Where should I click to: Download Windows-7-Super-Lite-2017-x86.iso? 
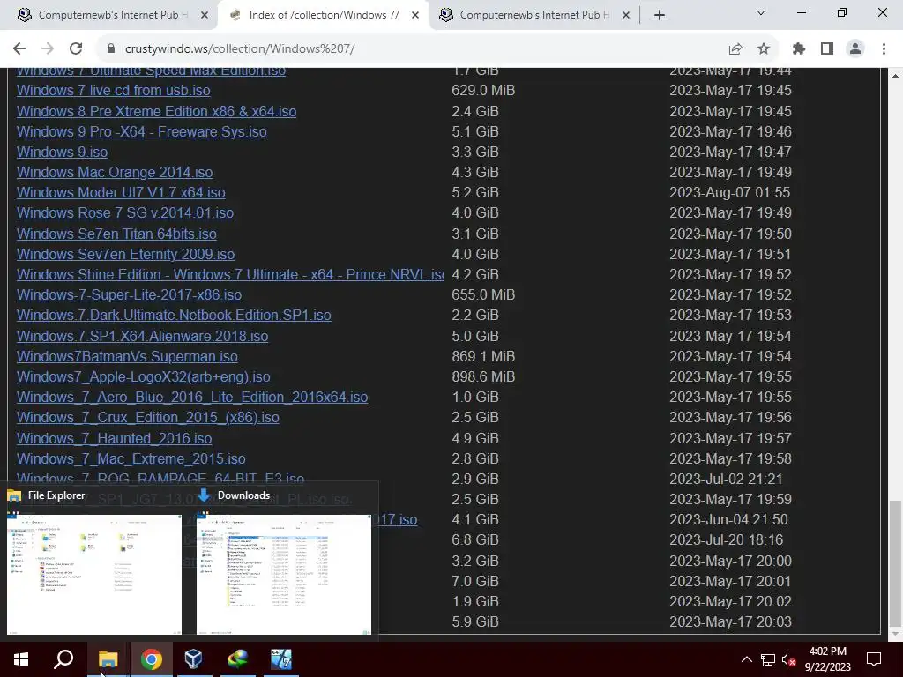(129, 294)
